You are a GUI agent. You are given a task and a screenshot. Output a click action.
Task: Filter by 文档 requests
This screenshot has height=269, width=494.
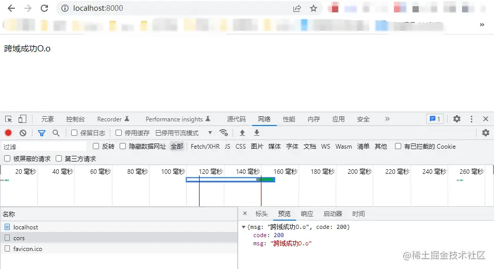(309, 147)
